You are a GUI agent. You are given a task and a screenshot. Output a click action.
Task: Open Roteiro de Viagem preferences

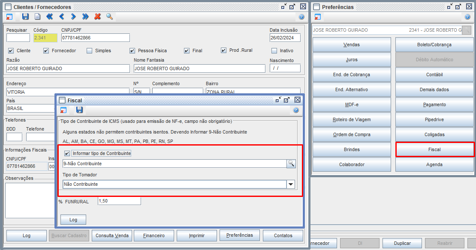[352, 120]
